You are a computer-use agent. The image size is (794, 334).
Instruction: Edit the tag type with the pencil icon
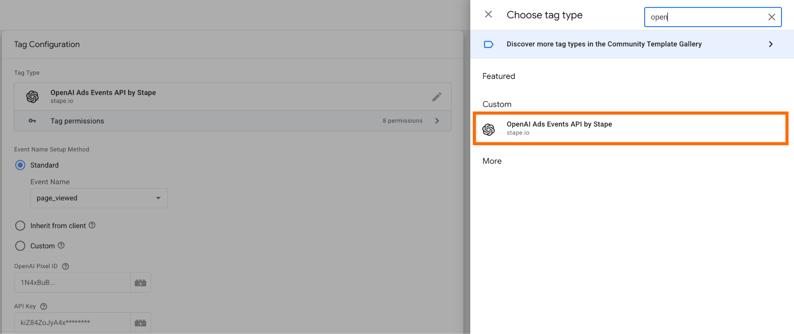pos(437,97)
